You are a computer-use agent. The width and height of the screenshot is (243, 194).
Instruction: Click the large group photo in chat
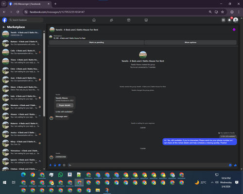(x=143, y=55)
